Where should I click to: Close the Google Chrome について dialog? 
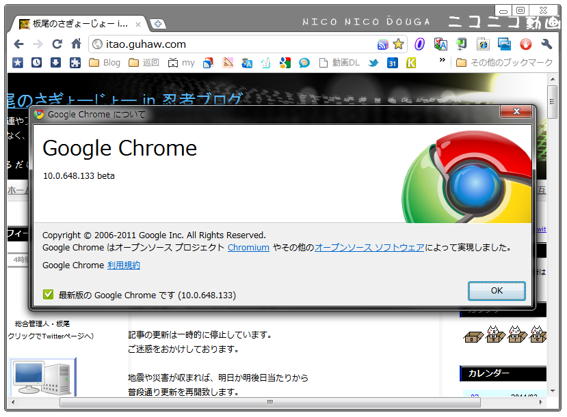pos(516,111)
